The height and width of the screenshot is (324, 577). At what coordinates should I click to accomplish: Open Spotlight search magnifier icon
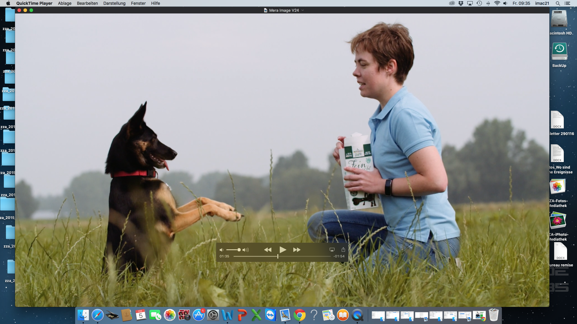coord(558,3)
